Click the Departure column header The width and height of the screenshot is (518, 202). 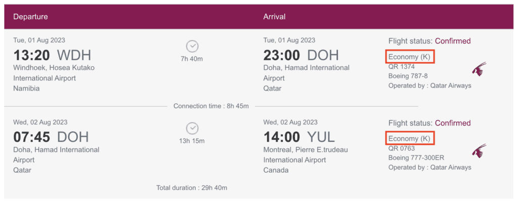tap(30, 17)
